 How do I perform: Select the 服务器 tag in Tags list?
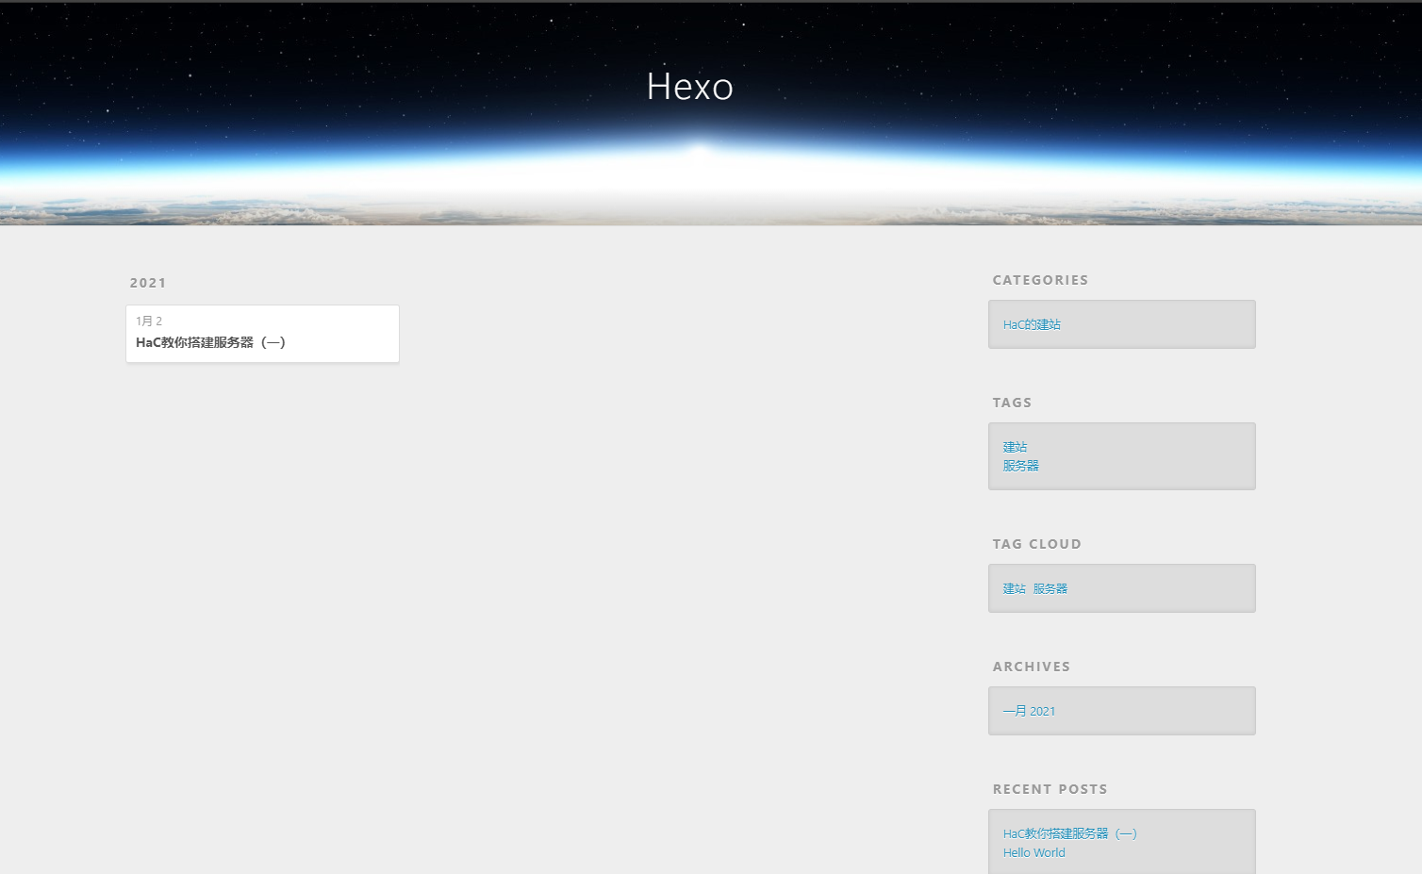[x=1020, y=466]
